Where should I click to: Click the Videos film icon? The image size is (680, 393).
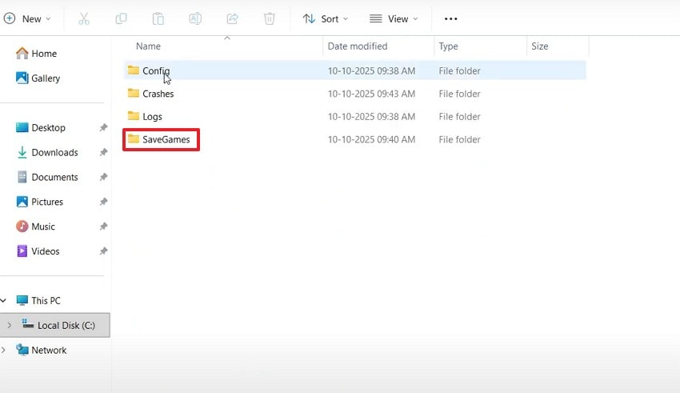click(x=22, y=251)
